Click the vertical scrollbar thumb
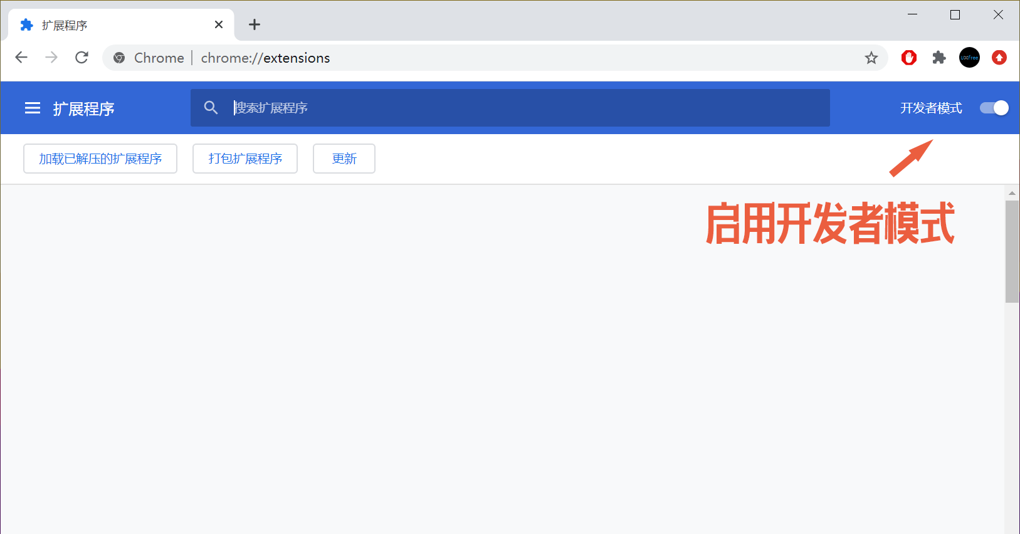This screenshot has width=1020, height=534. pyautogui.click(x=1012, y=252)
